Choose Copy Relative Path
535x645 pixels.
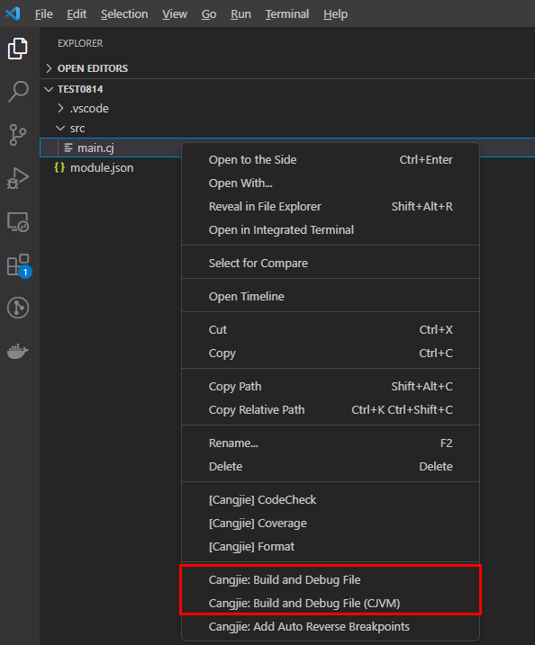(x=331, y=410)
